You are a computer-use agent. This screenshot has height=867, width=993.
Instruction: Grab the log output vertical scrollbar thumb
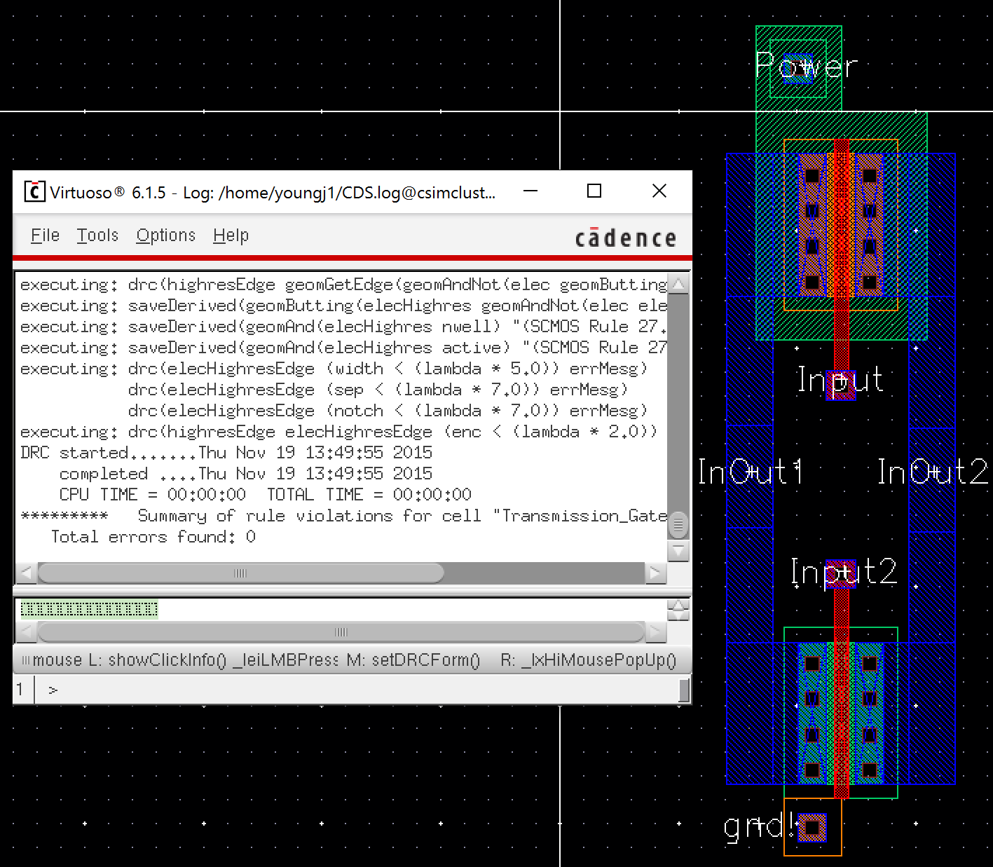[678, 524]
